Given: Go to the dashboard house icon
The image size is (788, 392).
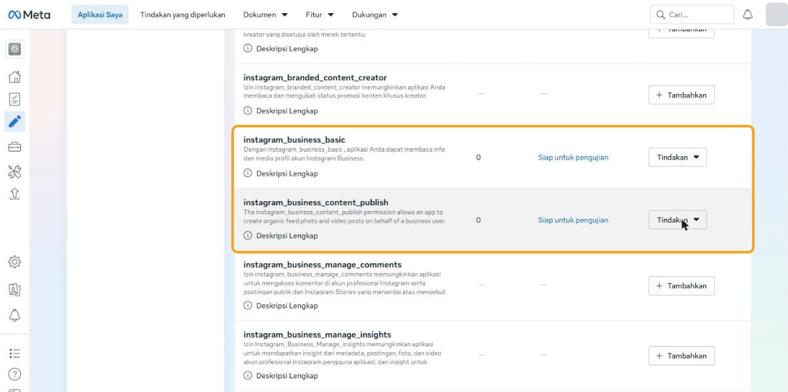Looking at the screenshot, I should (x=14, y=77).
